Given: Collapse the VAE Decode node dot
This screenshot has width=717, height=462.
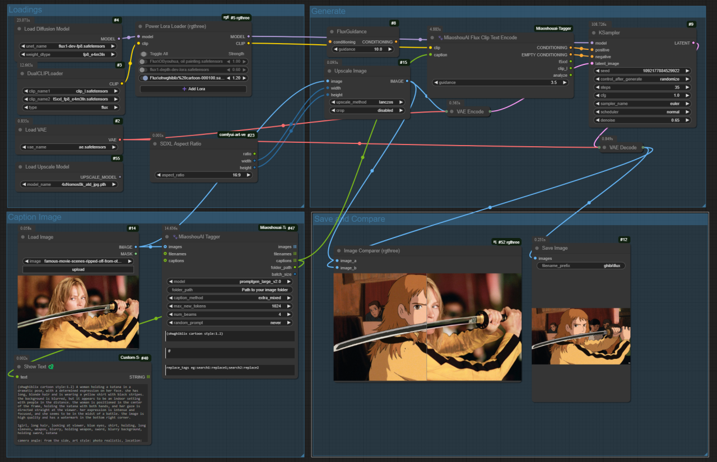Looking at the screenshot, I should [604, 147].
